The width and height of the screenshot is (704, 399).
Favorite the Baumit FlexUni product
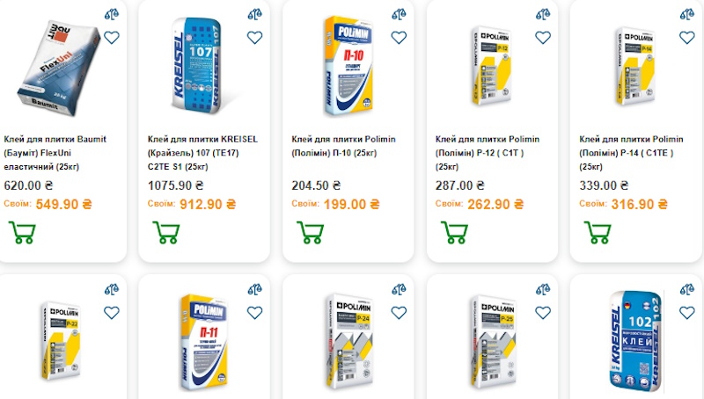pyautogui.click(x=112, y=38)
